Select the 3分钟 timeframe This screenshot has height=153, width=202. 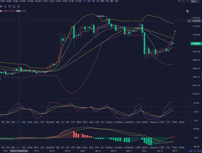click(9, 1)
